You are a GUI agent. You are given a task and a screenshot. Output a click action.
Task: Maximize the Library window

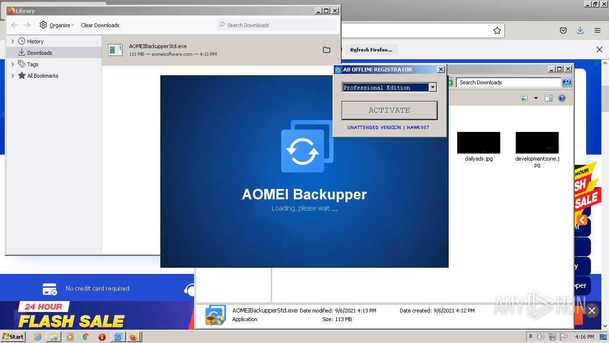(x=326, y=10)
